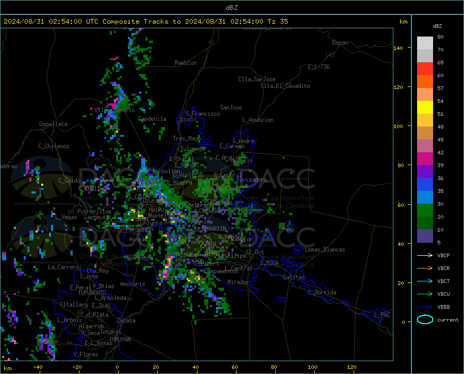Select the purple 36–39 dBZ swatch
Screen dimensions: 464x374
click(425, 172)
